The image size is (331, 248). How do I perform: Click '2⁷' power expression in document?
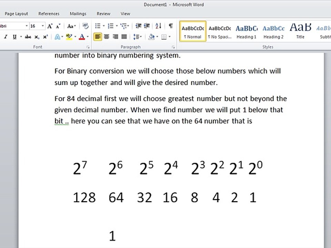tap(80, 168)
